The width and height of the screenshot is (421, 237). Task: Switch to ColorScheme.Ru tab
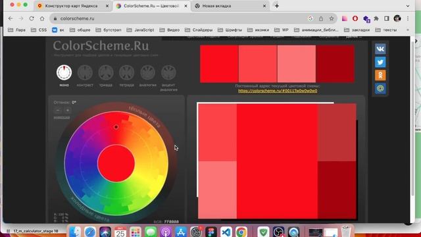[x=151, y=6]
